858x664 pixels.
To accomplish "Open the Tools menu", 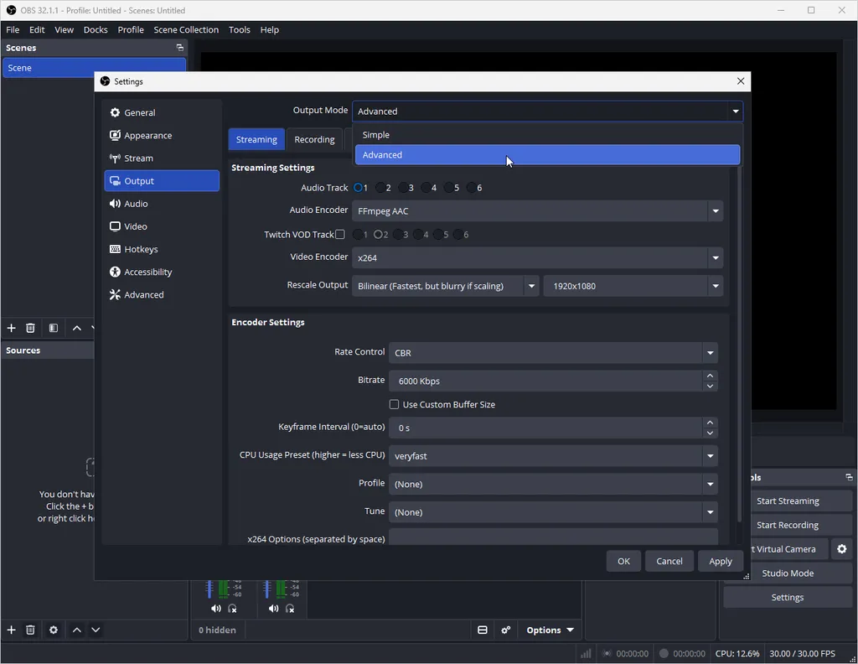I will click(x=239, y=29).
